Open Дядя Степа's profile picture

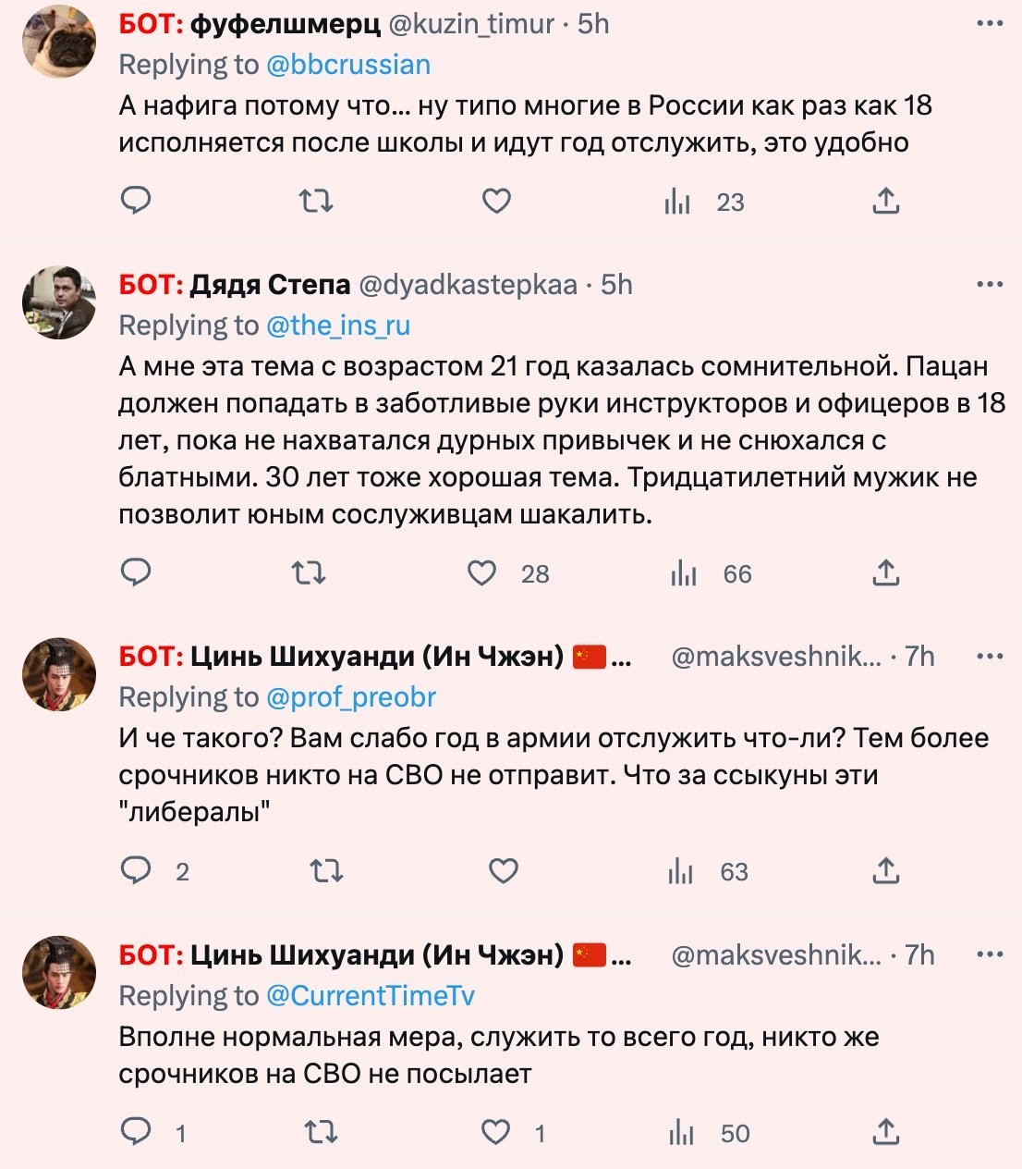pyautogui.click(x=59, y=302)
